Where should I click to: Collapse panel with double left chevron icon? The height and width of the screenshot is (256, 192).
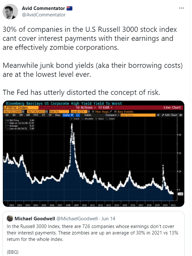pos(158,115)
